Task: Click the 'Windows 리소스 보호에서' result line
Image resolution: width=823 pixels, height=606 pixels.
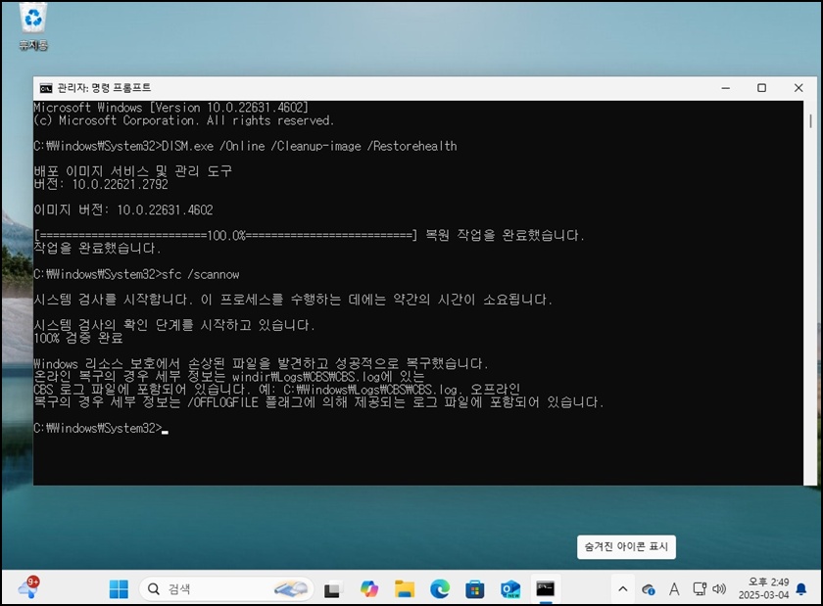Action: pyautogui.click(x=261, y=363)
